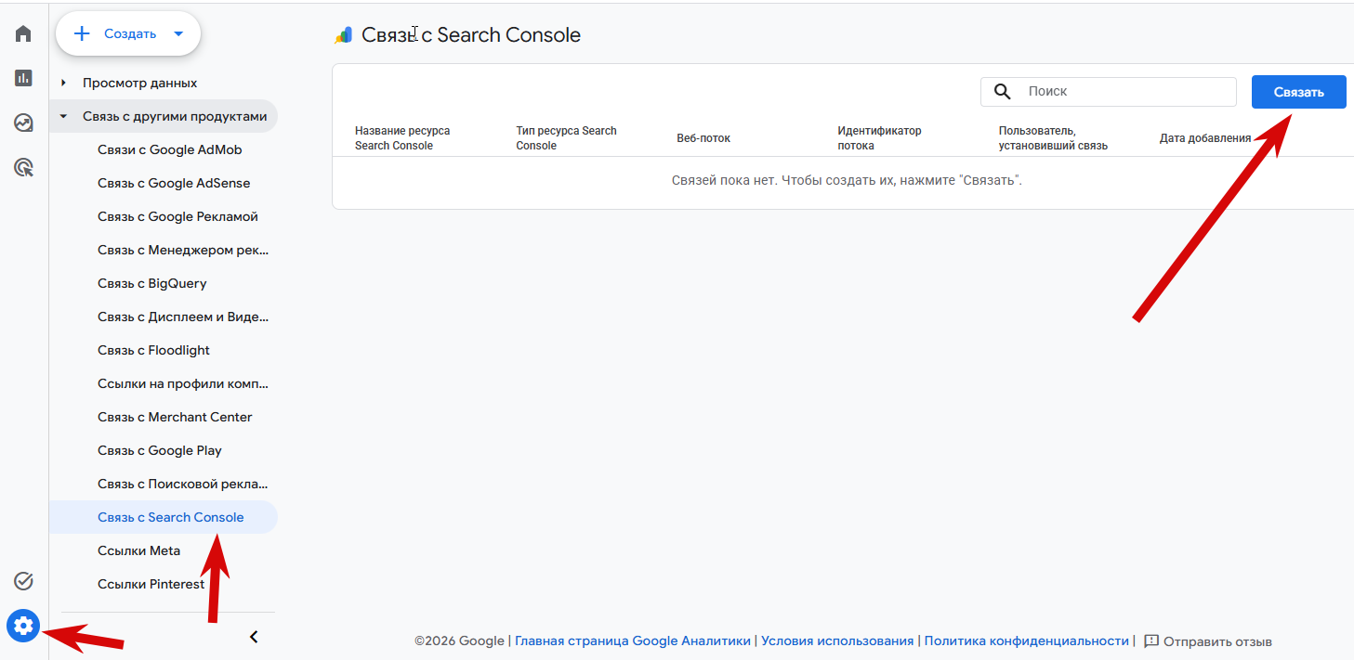Open the Explore icon in left rail

[x=24, y=123]
